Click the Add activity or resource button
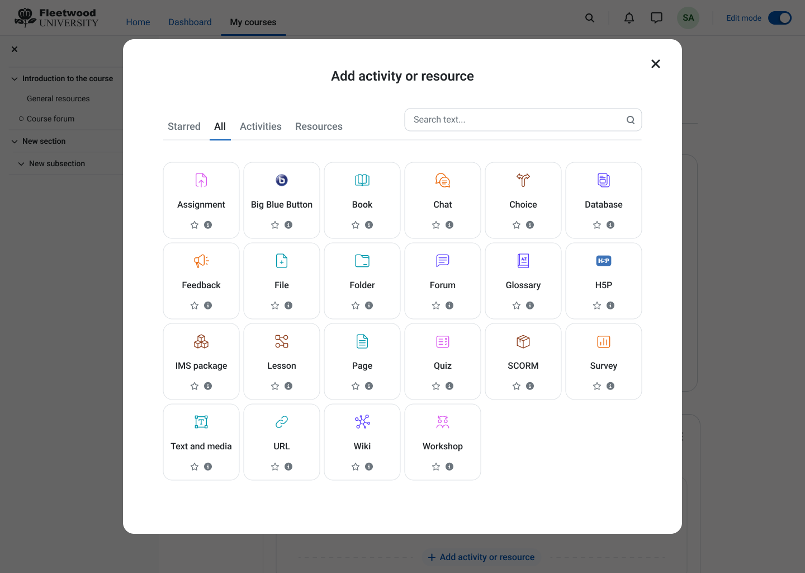Viewport: 805px width, 573px height. point(481,557)
